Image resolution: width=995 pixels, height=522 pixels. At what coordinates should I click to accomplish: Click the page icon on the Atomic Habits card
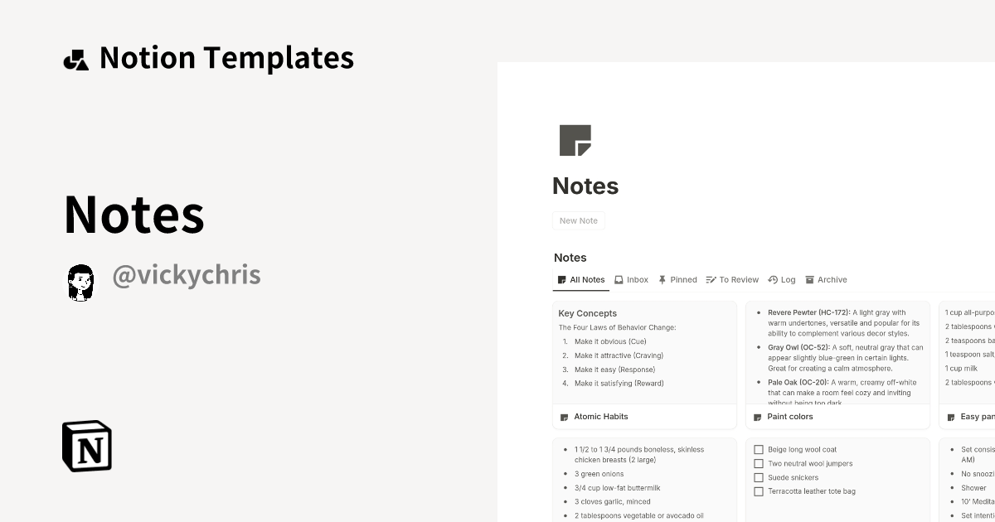565,417
